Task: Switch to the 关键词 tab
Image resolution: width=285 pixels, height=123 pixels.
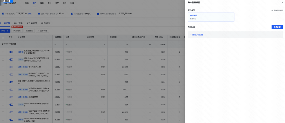Action: (x=45, y=23)
